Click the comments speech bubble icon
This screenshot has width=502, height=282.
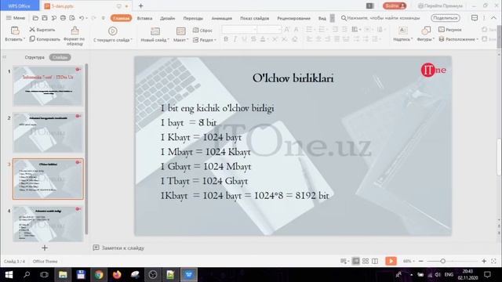[x=475, y=18]
